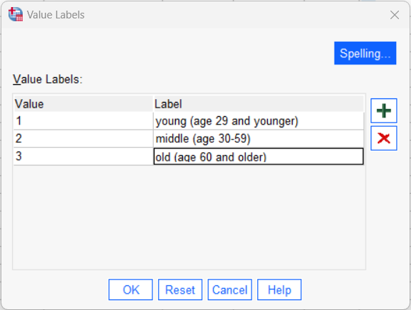Edit the label 'middle (age 30-59)'
This screenshot has width=411, height=310.
[x=259, y=139]
